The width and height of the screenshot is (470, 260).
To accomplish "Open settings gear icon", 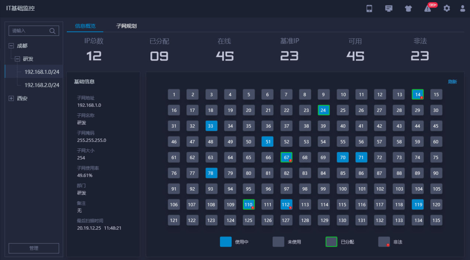I will (x=447, y=8).
